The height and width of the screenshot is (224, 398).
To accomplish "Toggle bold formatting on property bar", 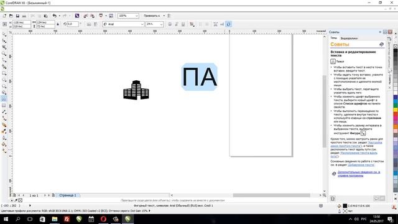I will point(170,24).
